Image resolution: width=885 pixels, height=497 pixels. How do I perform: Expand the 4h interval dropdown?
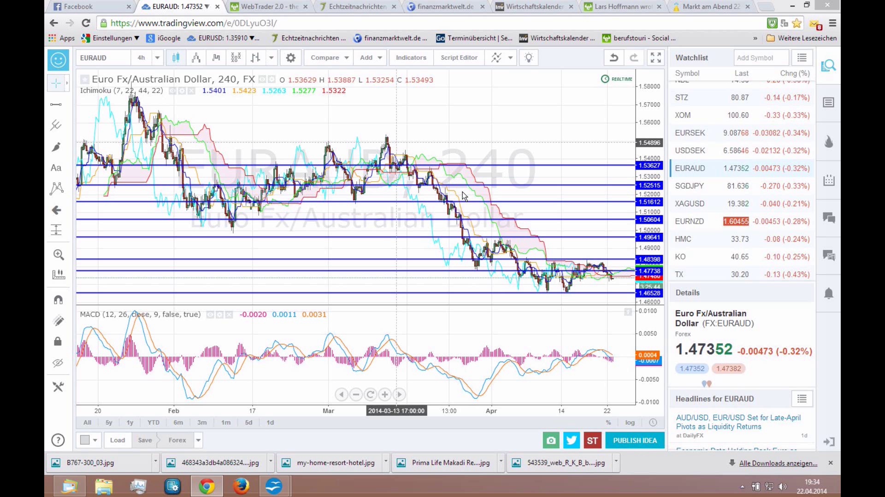tap(157, 58)
